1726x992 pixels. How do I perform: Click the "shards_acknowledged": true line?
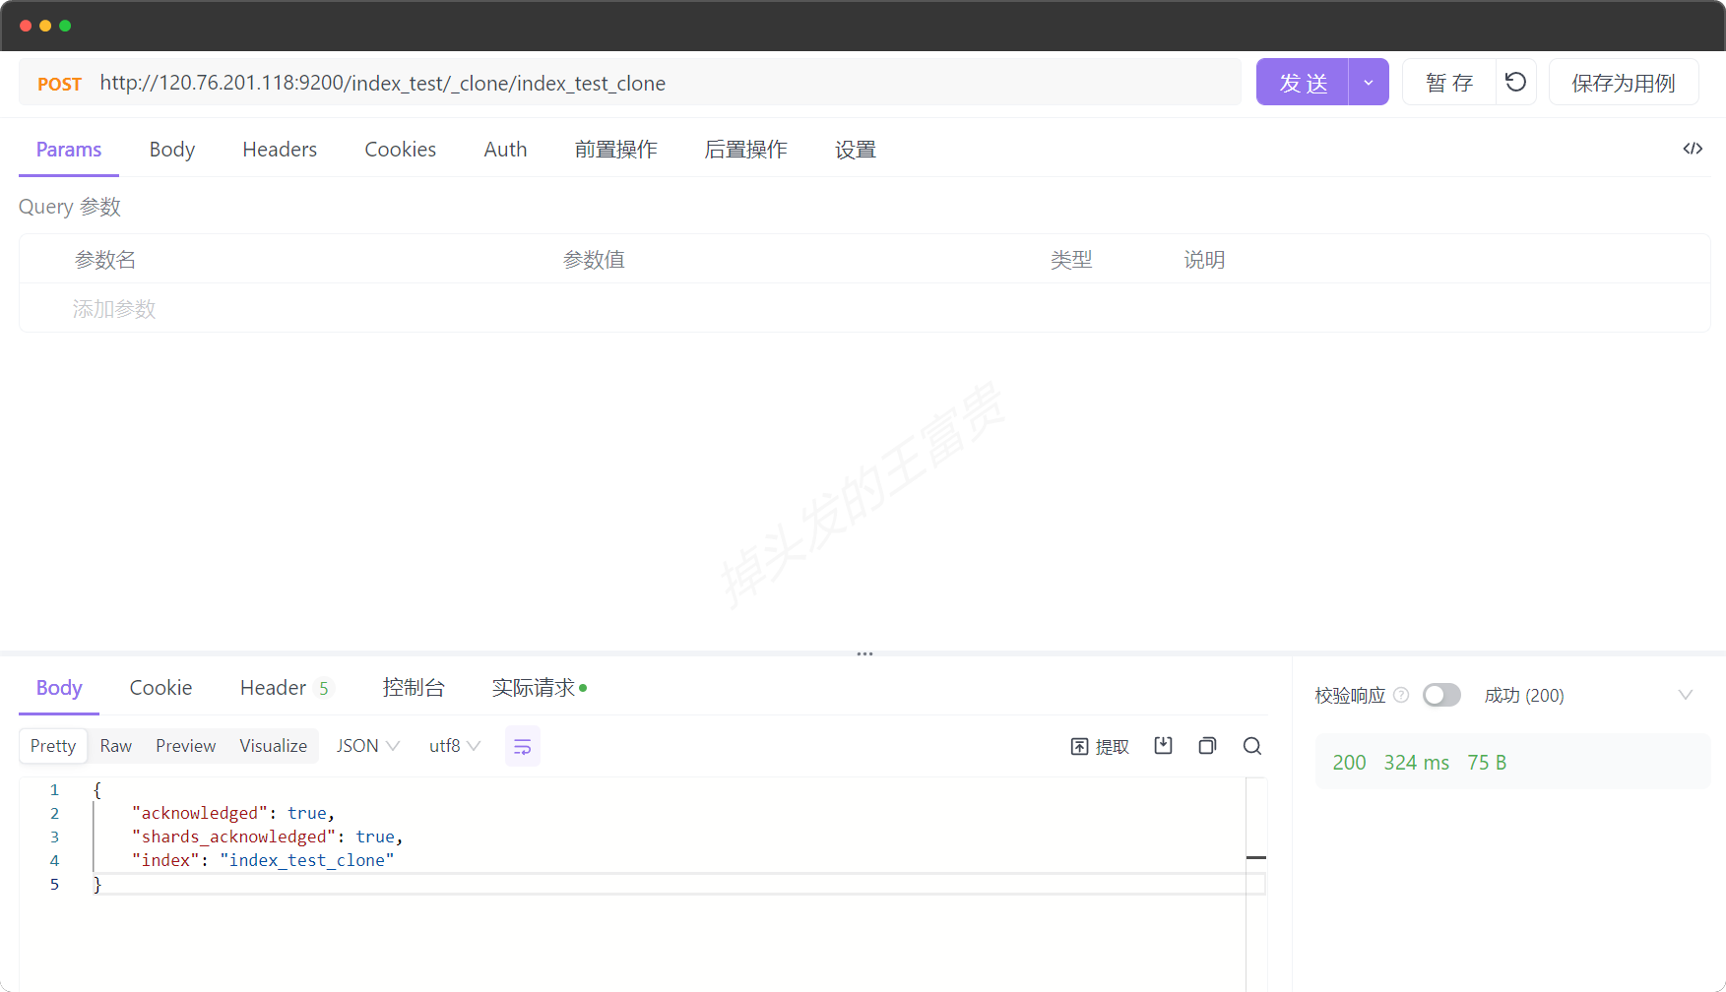[x=267, y=837]
